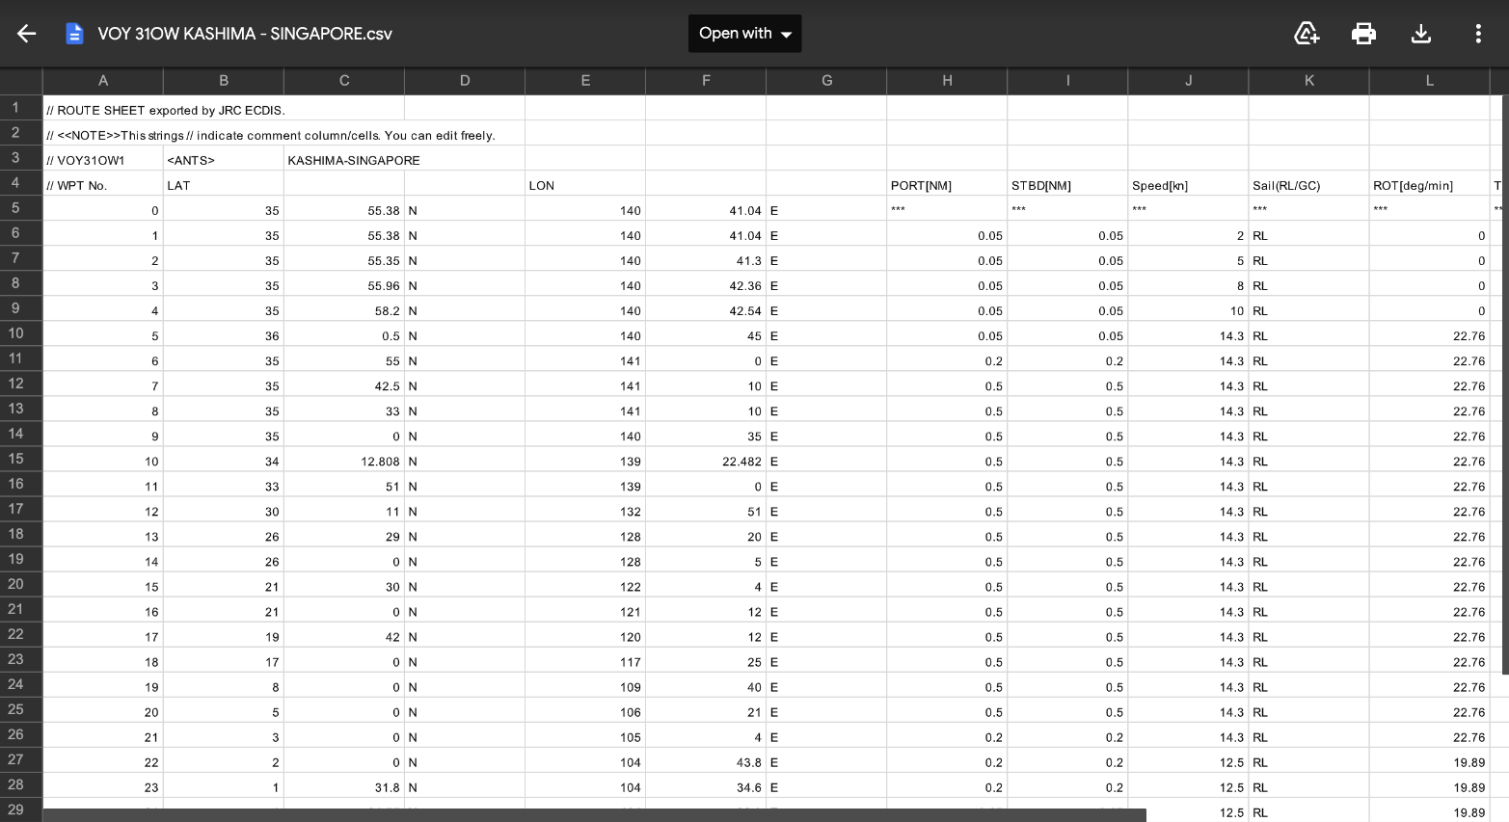Click the file title VOY 31OW KASHIMA
The width and height of the screenshot is (1509, 822).
pyautogui.click(x=245, y=34)
